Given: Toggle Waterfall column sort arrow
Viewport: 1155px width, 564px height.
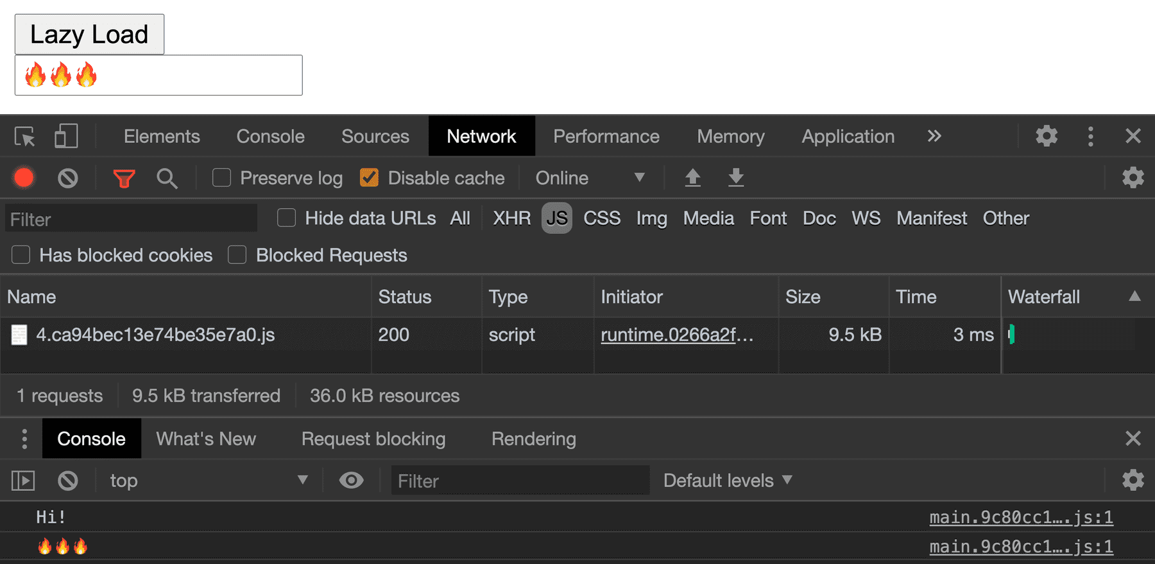Looking at the screenshot, I should [1134, 296].
